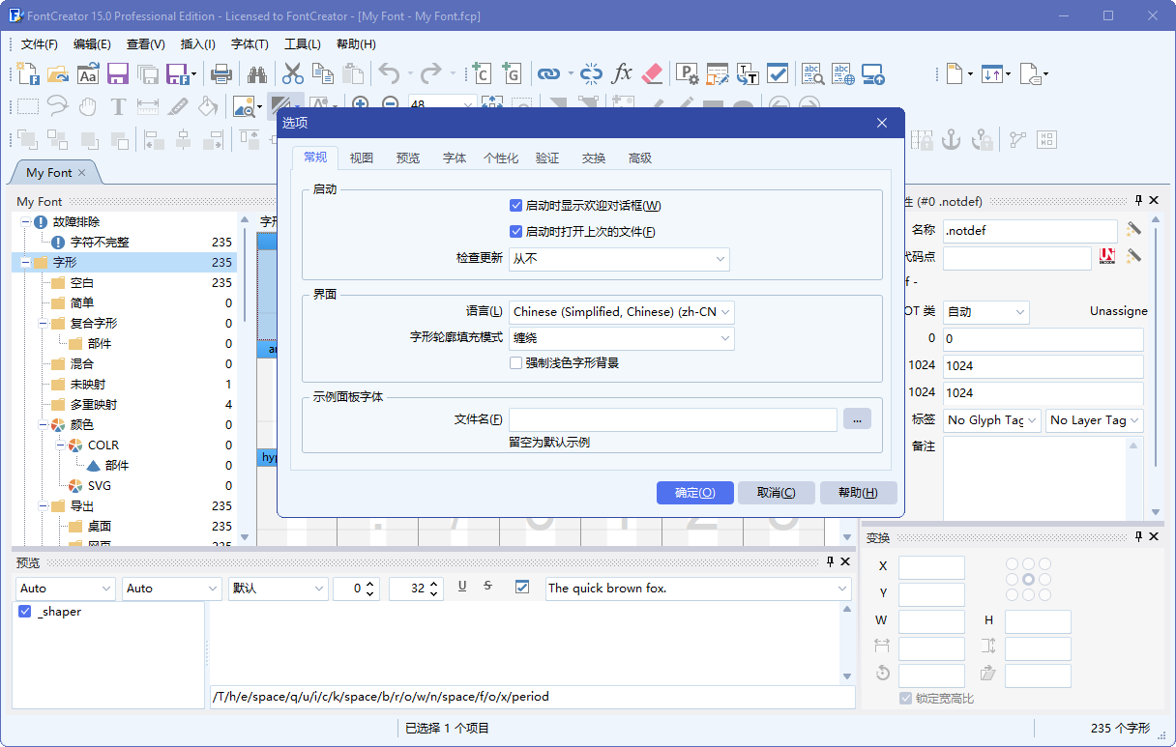
Task: Click the browse (...) button for 文件名
Action: [857, 418]
